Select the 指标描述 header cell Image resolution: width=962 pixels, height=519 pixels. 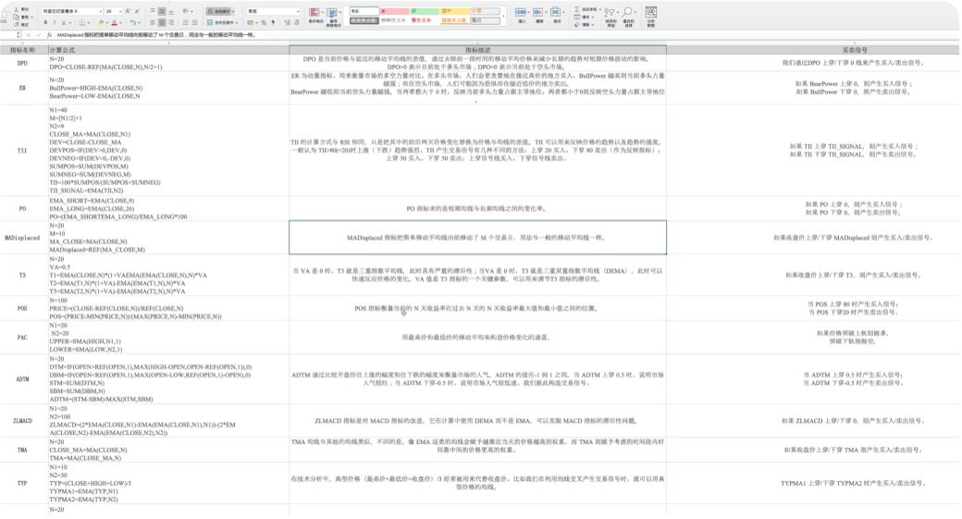(477, 50)
